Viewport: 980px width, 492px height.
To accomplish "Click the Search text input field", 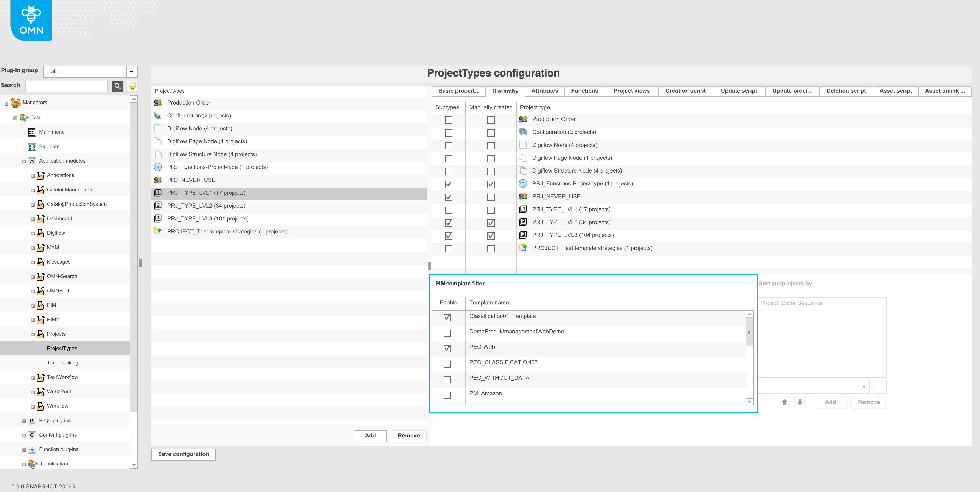I will pyautogui.click(x=67, y=86).
